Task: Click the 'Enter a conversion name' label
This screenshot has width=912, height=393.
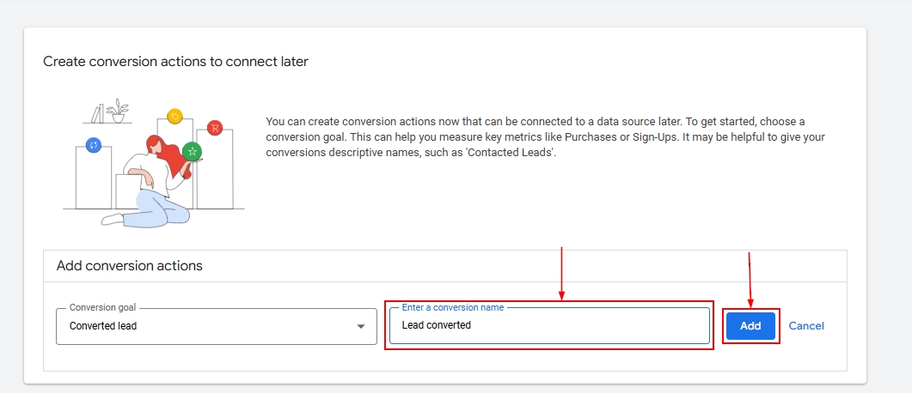Action: [x=453, y=307]
